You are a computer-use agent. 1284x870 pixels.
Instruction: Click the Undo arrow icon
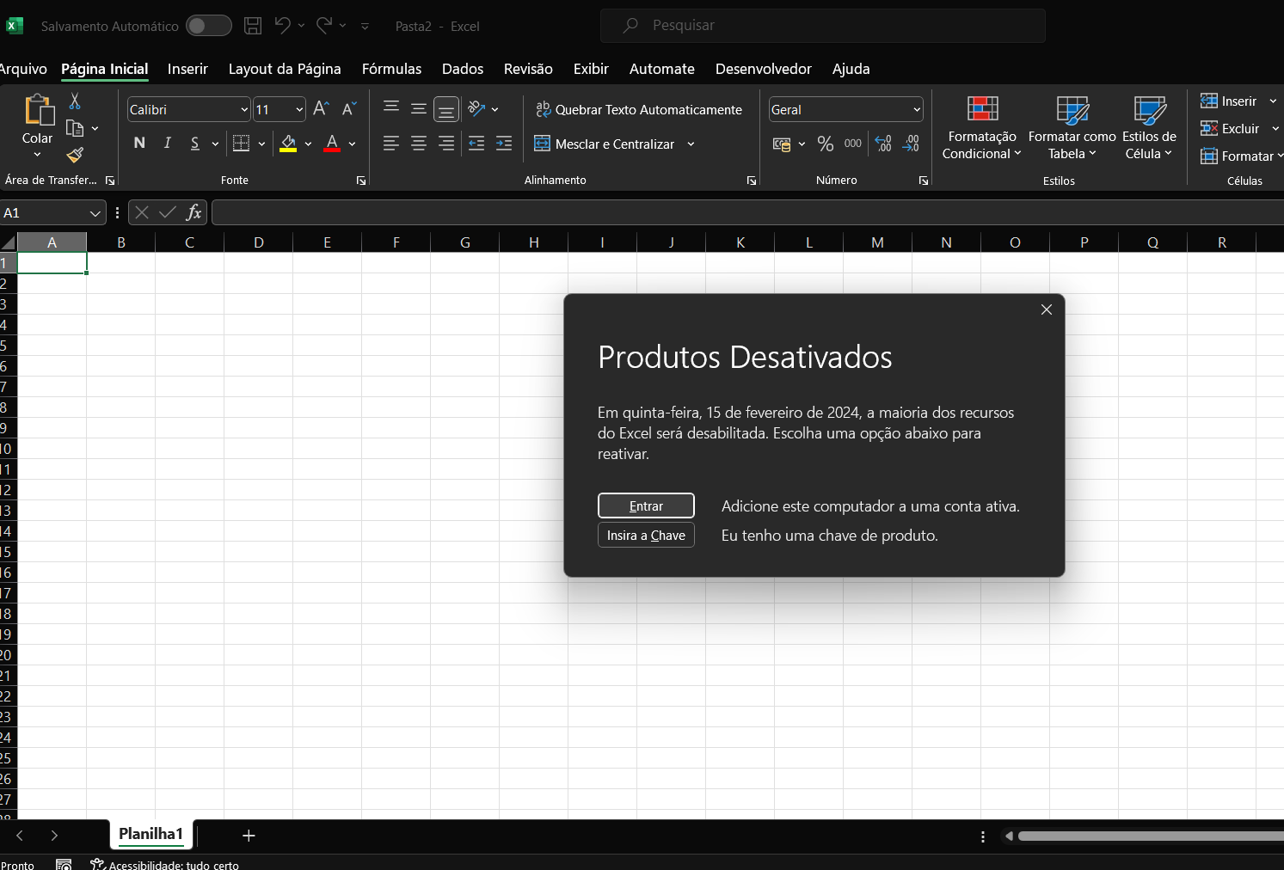(282, 26)
